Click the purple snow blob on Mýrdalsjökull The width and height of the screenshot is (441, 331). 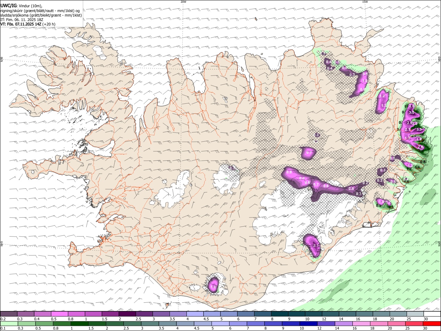click(214, 286)
